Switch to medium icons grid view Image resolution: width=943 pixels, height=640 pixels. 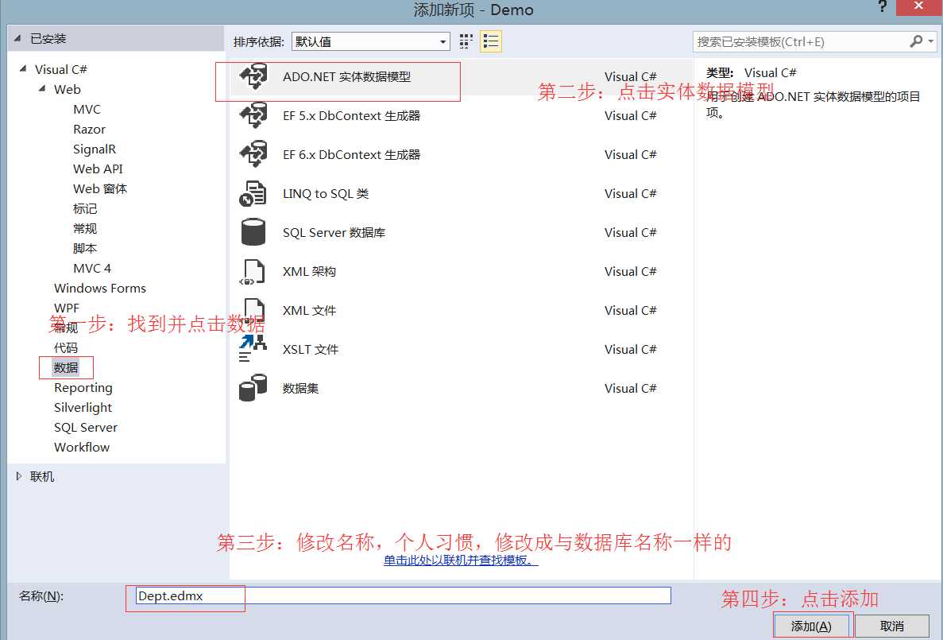466,41
